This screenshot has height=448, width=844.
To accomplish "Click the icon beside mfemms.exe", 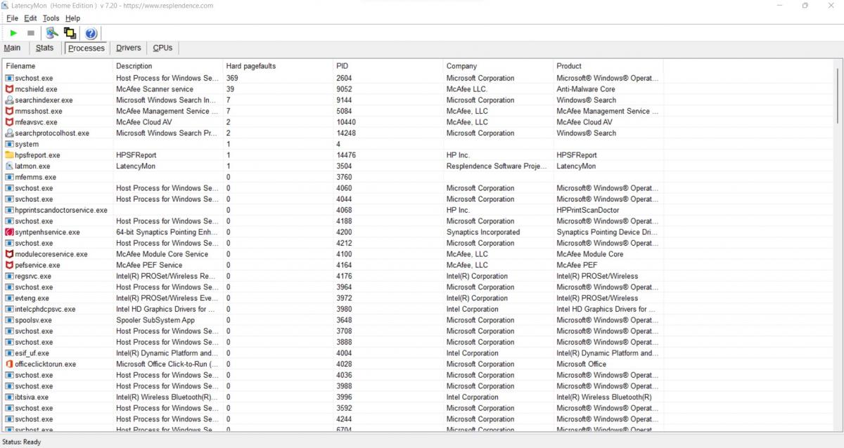I will [9, 177].
